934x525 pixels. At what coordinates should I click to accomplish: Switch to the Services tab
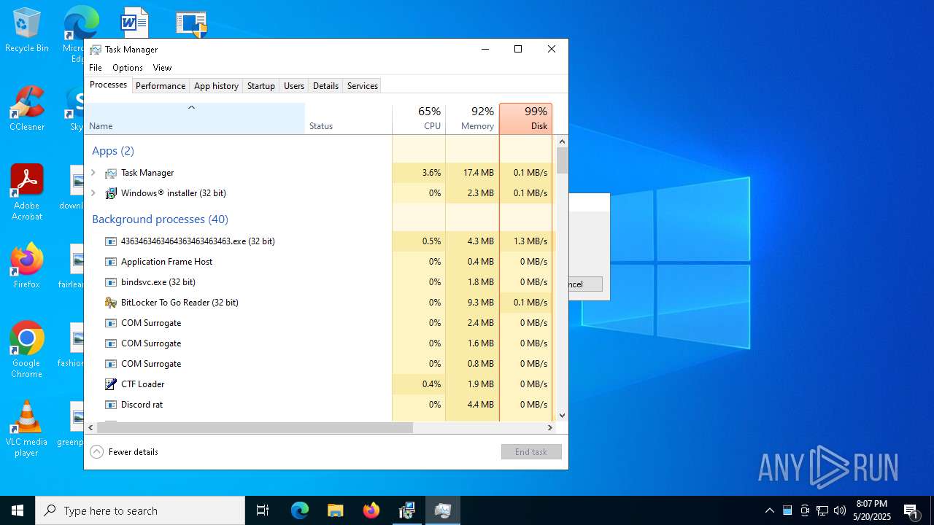click(x=363, y=86)
